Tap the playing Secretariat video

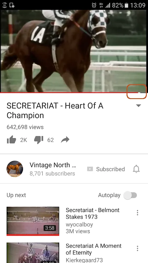click(74, 51)
